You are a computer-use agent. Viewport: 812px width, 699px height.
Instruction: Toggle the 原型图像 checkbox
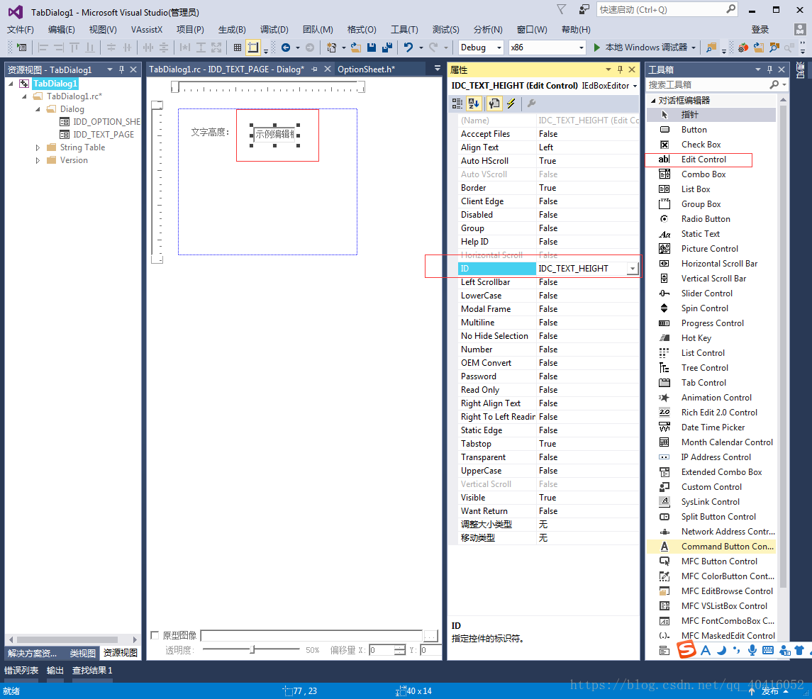155,634
